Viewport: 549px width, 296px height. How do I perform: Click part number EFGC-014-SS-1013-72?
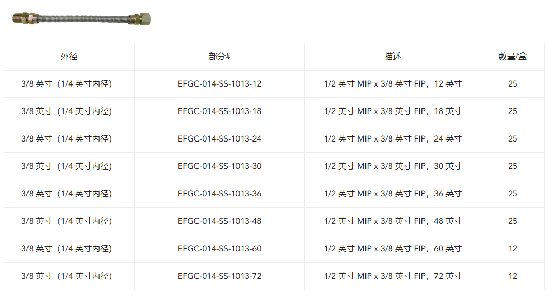[x=219, y=276]
